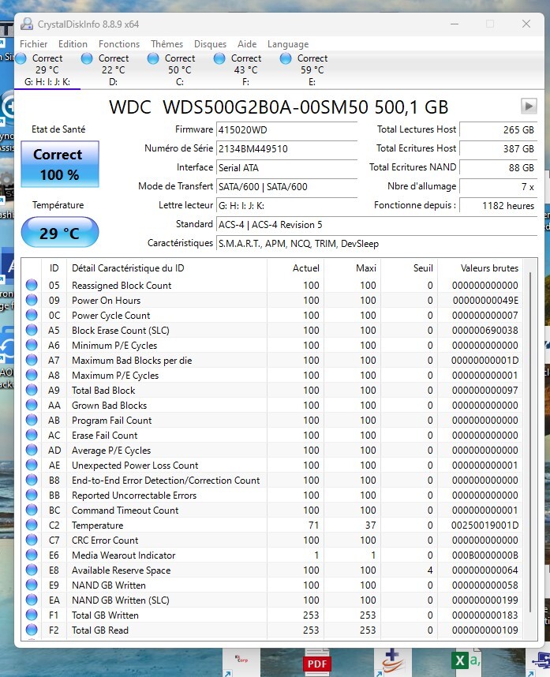Click the status orb of Reported Uncorrectable Errors

click(x=32, y=496)
